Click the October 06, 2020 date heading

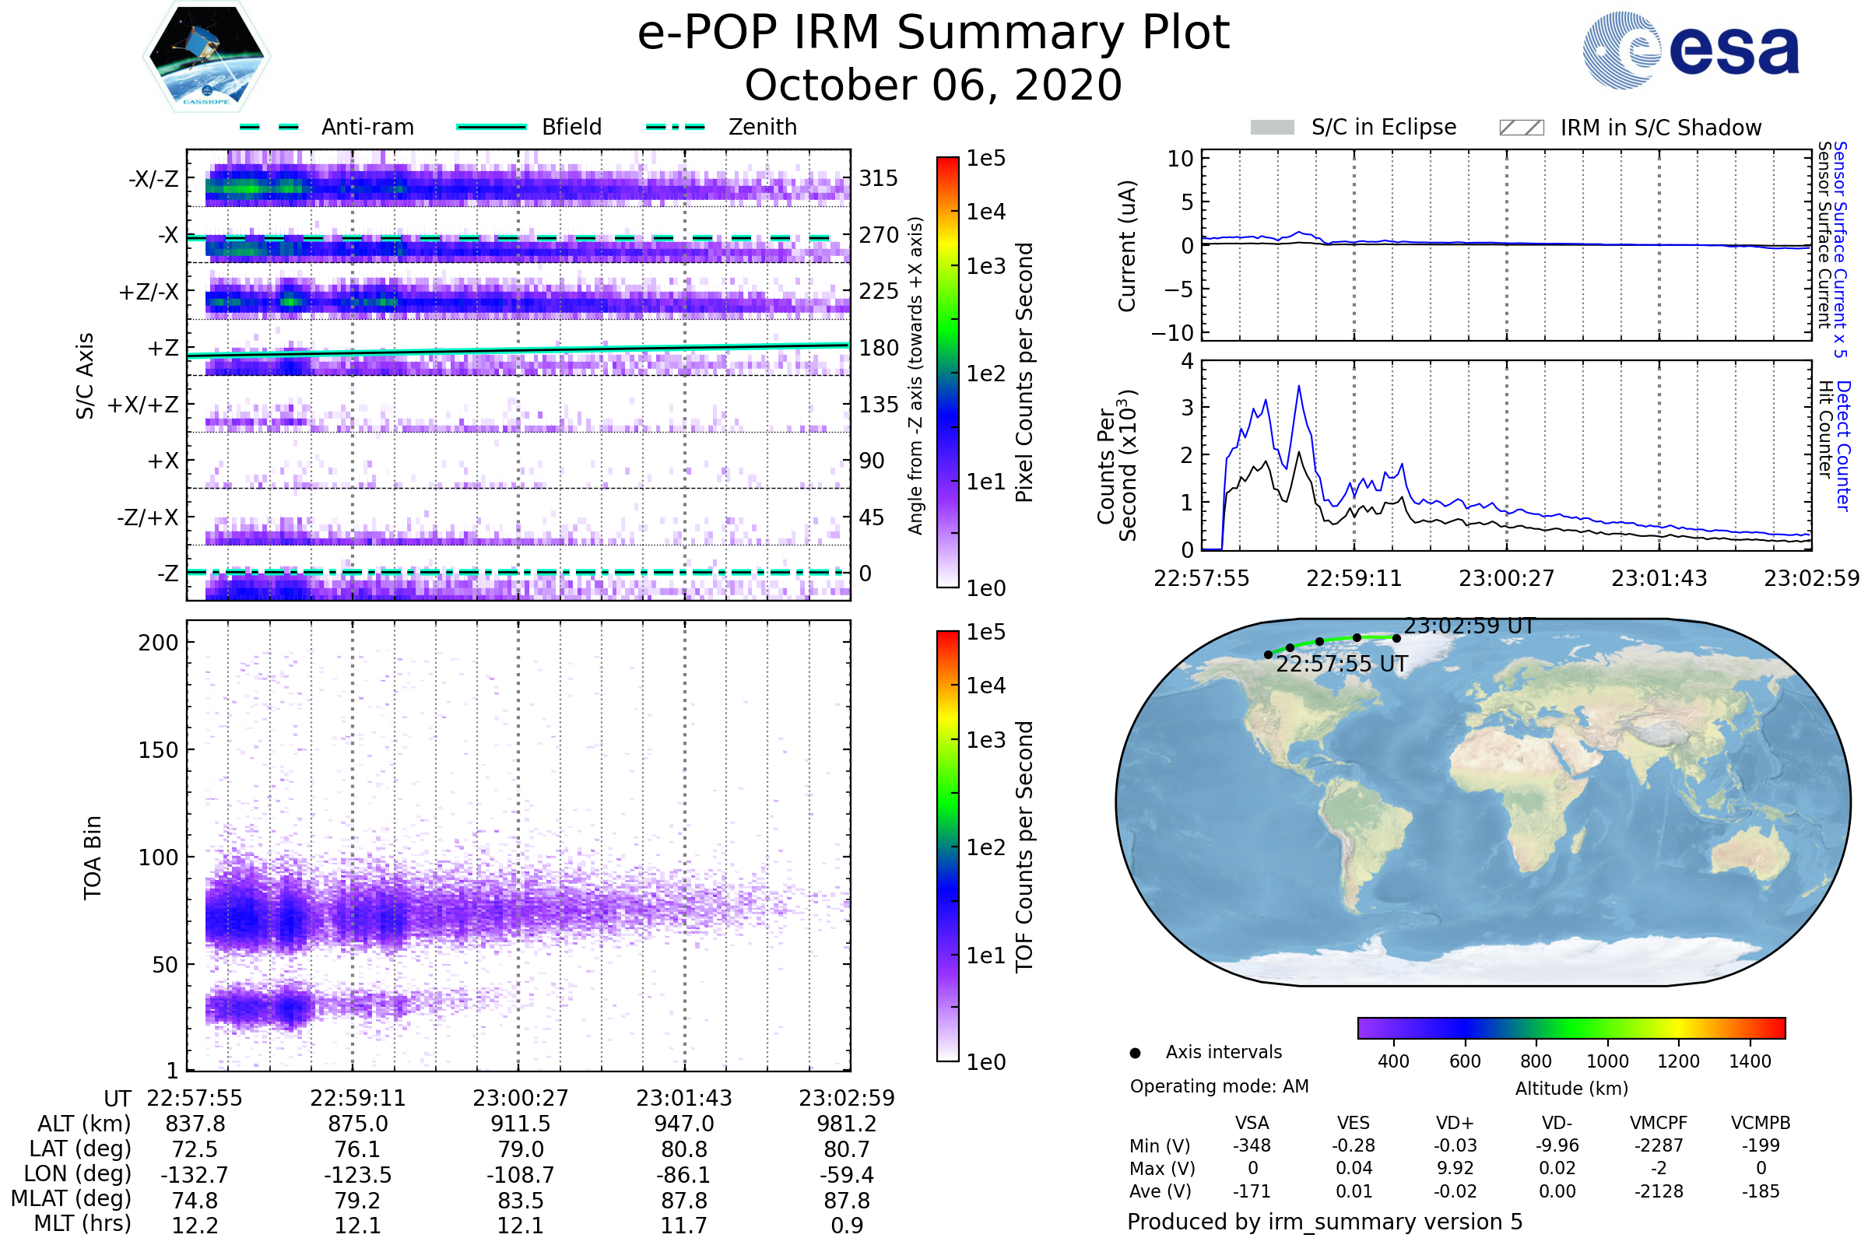933,85
